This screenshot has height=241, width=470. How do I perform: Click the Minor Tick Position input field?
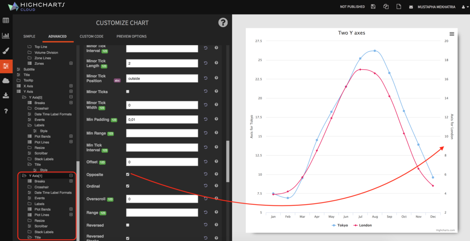click(162, 78)
